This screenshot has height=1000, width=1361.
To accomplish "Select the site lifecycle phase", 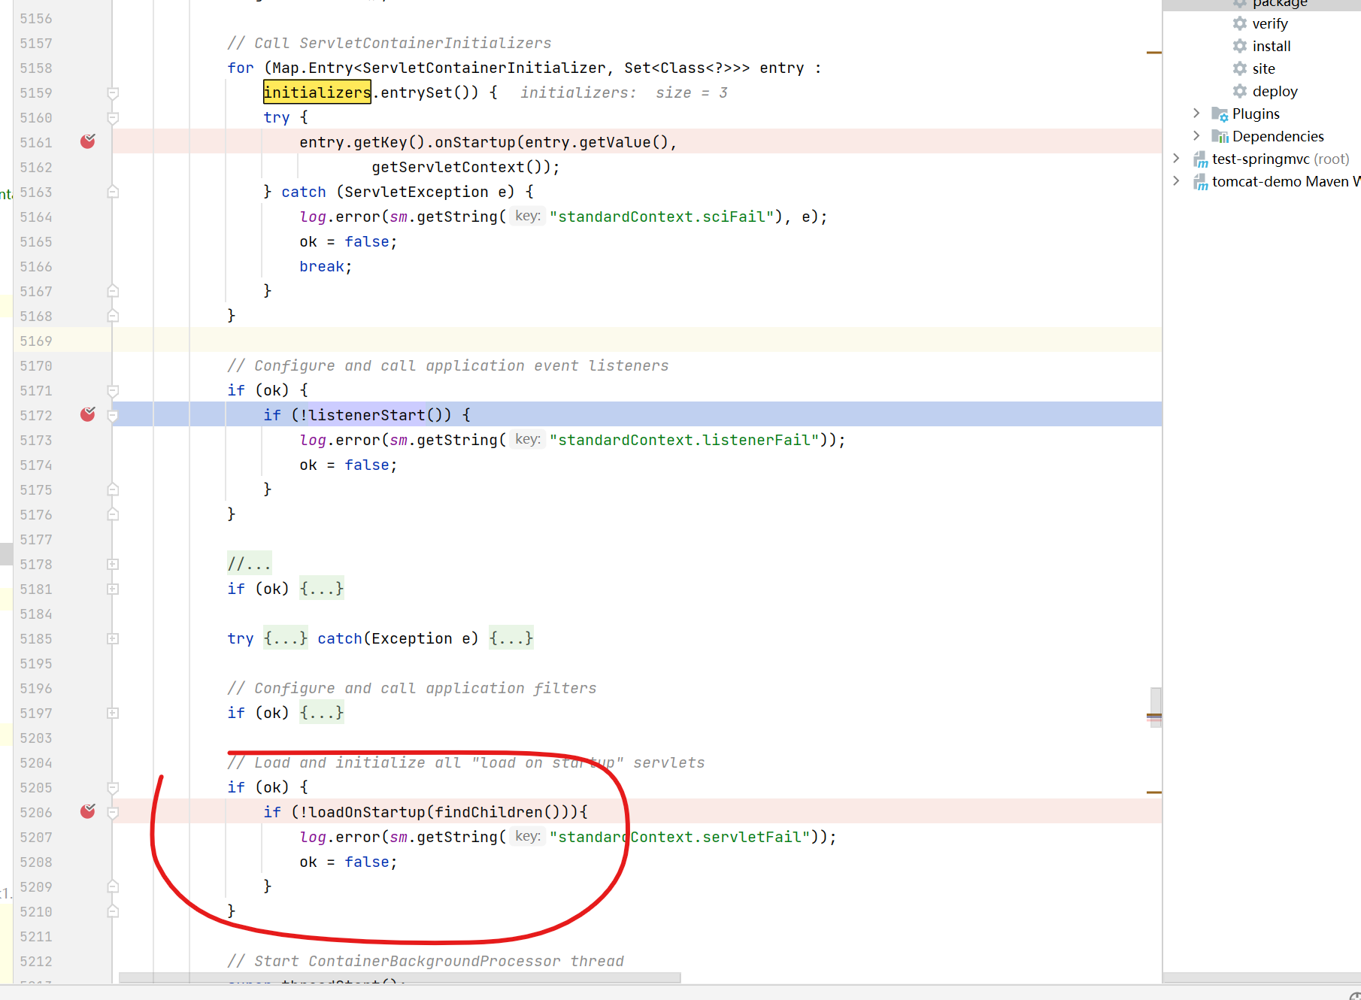I will click(x=1264, y=68).
